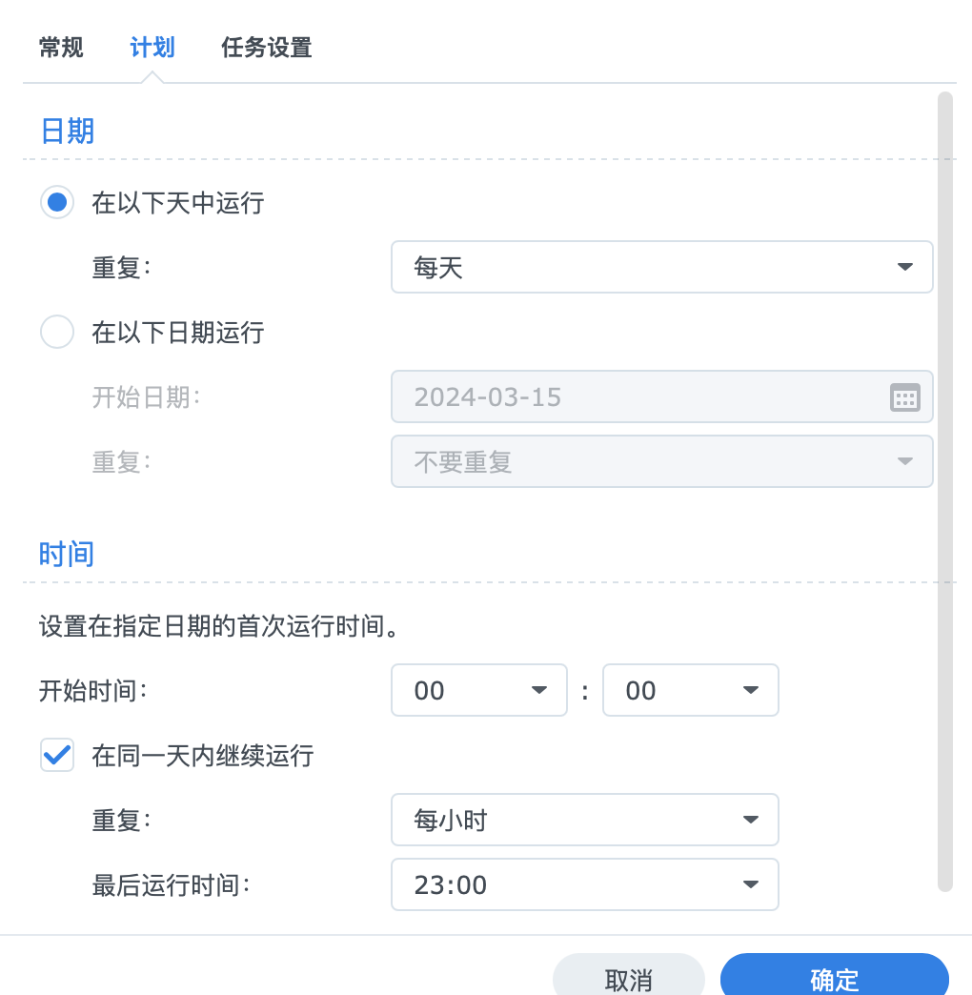Click the arrow icon on the 每小时 selector
The image size is (972, 995).
tap(750, 820)
